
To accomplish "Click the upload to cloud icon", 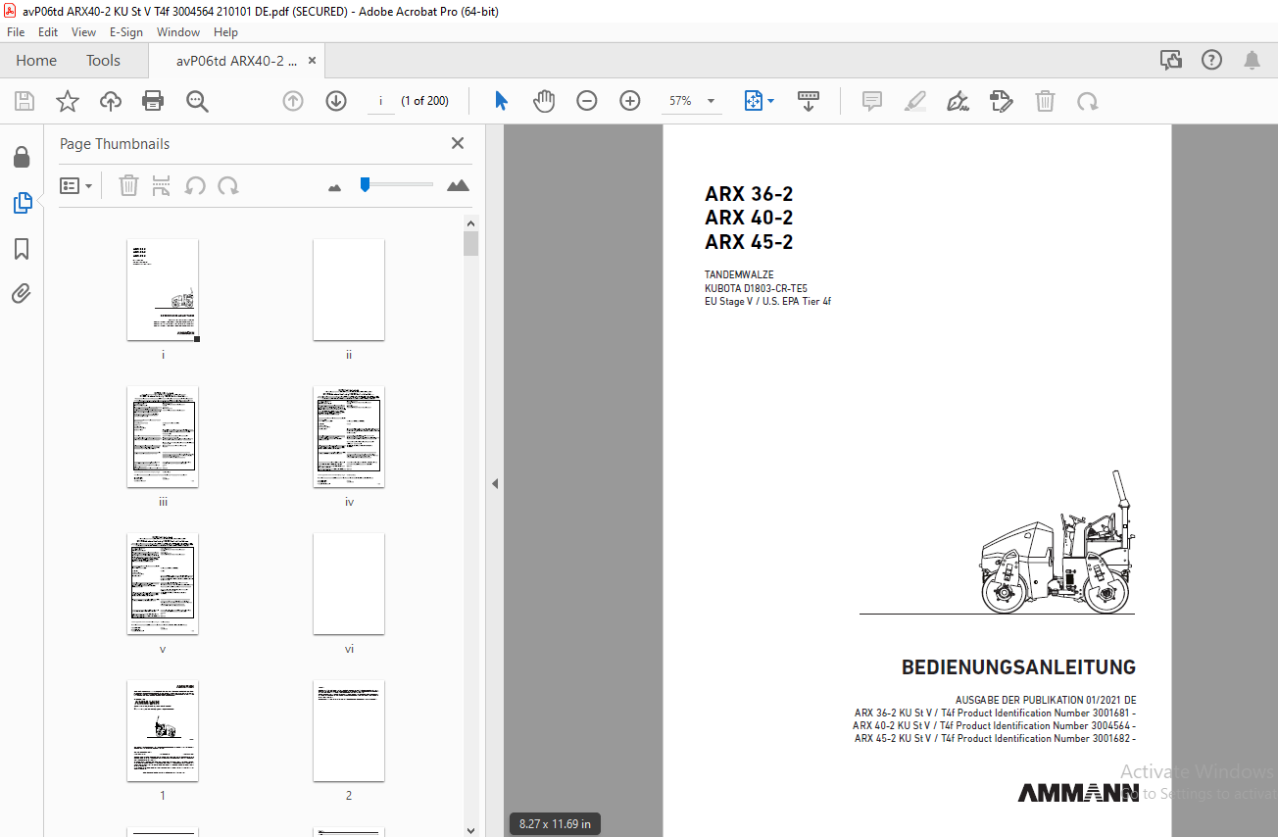I will tap(111, 101).
